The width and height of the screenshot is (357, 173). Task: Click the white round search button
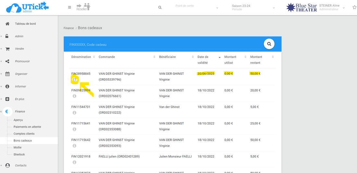[269, 44]
